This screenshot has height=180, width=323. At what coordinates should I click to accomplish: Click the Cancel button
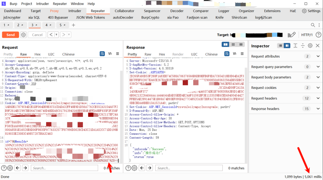tap(37, 35)
